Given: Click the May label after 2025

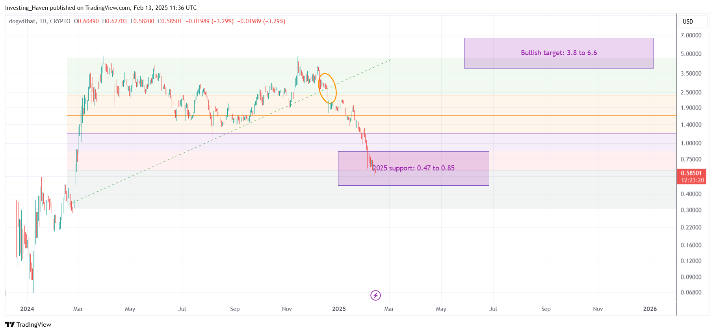Looking at the screenshot, I should 441,309.
